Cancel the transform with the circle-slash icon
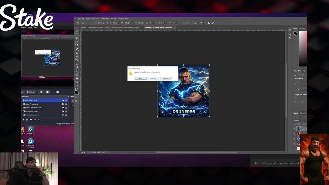This screenshot has width=329, height=185. coord(209,23)
